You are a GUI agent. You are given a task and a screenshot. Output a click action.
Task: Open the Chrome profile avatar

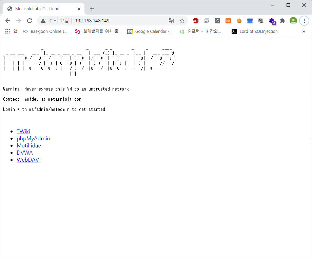click(293, 21)
